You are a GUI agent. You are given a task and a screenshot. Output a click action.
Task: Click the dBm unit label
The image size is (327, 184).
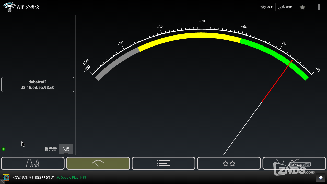tap(86, 62)
